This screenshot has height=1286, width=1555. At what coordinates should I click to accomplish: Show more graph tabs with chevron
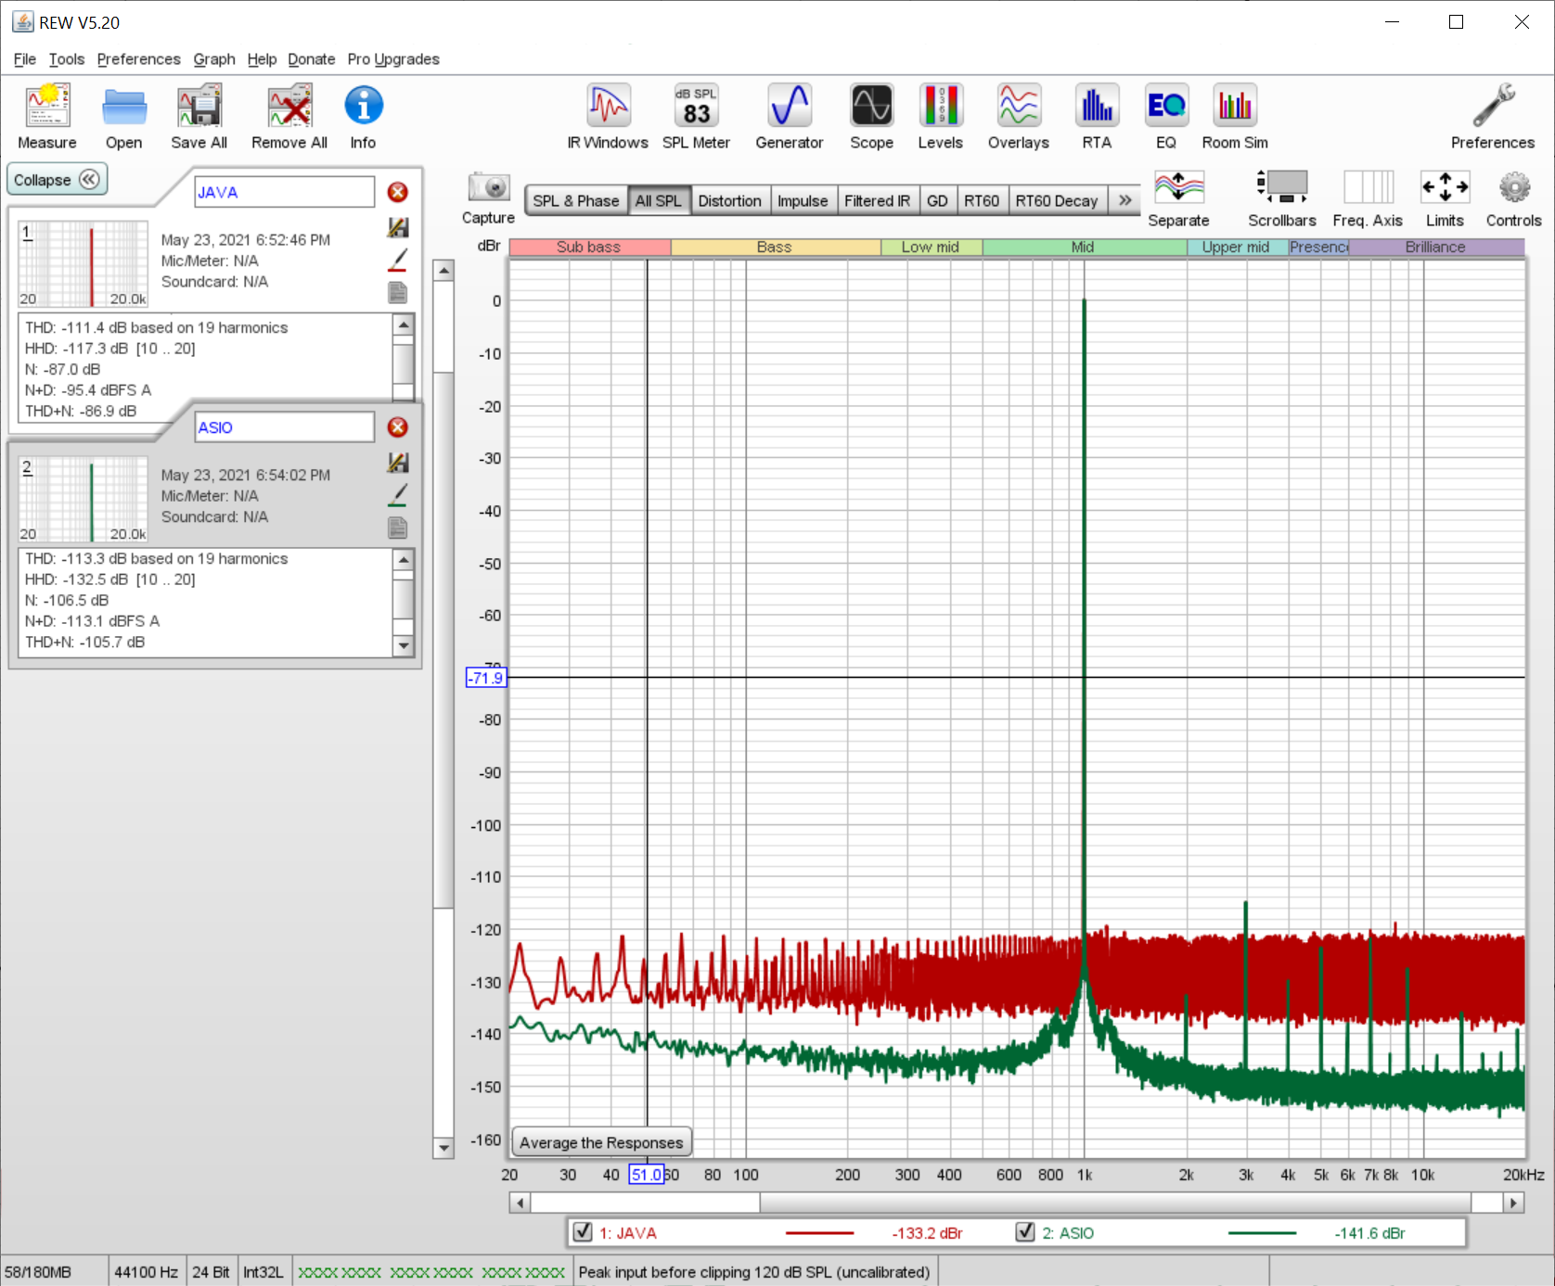point(1125,200)
